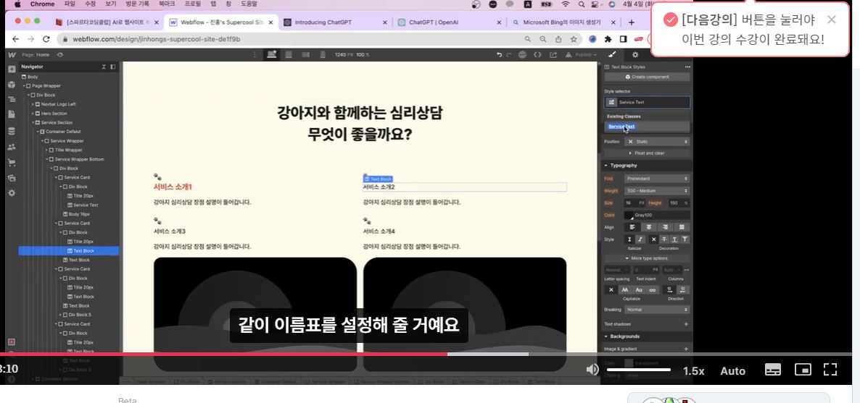Open the Assets panel icon
Viewport: 860px width, 403px height.
point(12,178)
